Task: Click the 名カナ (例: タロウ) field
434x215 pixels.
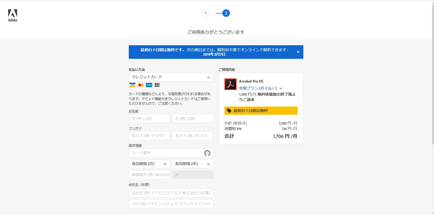Action: tap(193, 136)
